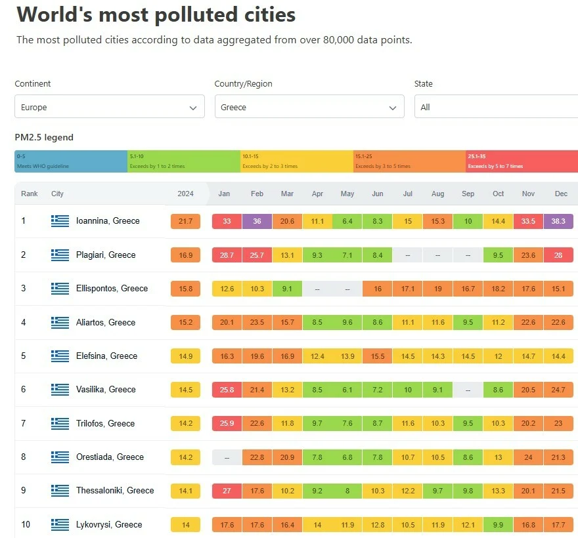Expand the Country/Region dropdown set to Greece
The image size is (578, 538).
pyautogui.click(x=309, y=107)
